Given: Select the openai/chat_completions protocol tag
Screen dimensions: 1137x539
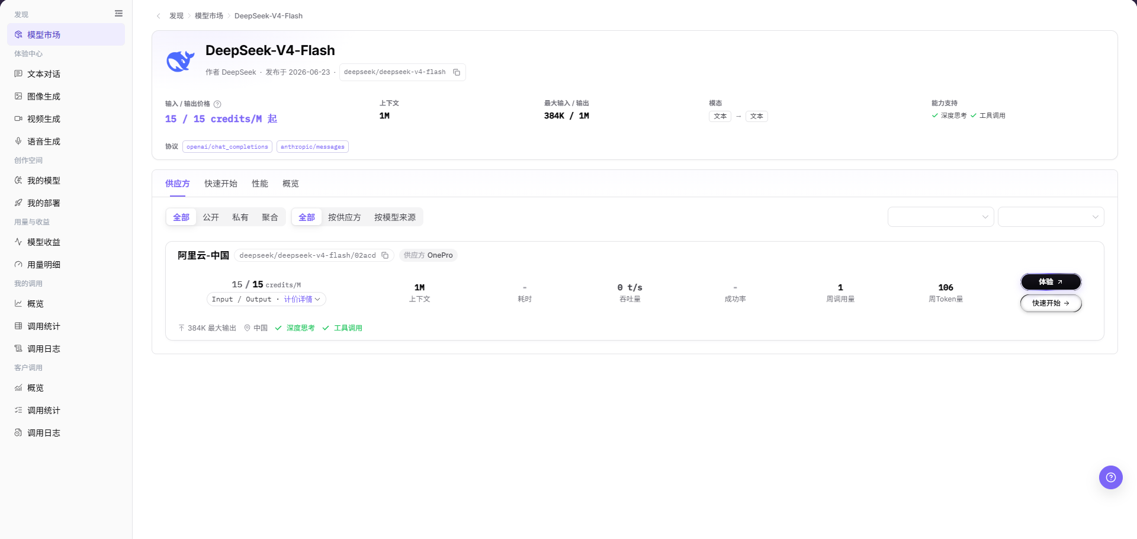Looking at the screenshot, I should pyautogui.click(x=227, y=147).
